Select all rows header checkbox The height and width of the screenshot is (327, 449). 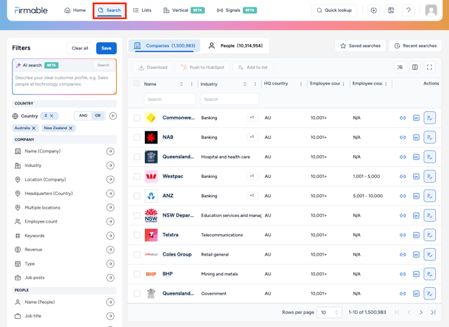coord(137,83)
